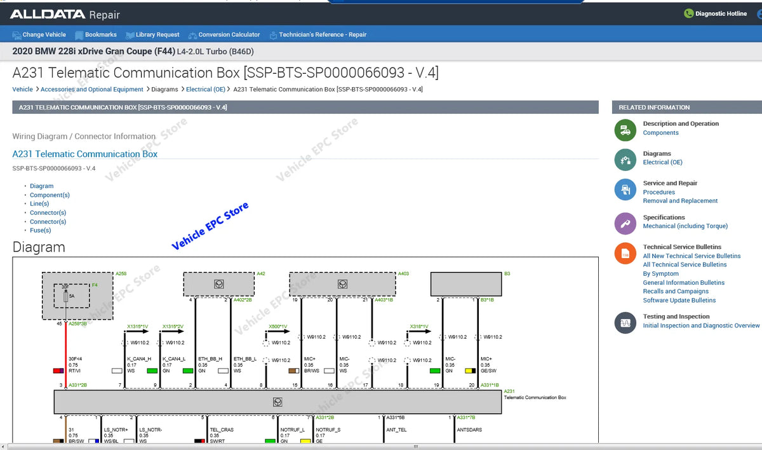762x450 pixels.
Task: Click the A231 Telematic Communication Box block
Action: click(277, 402)
